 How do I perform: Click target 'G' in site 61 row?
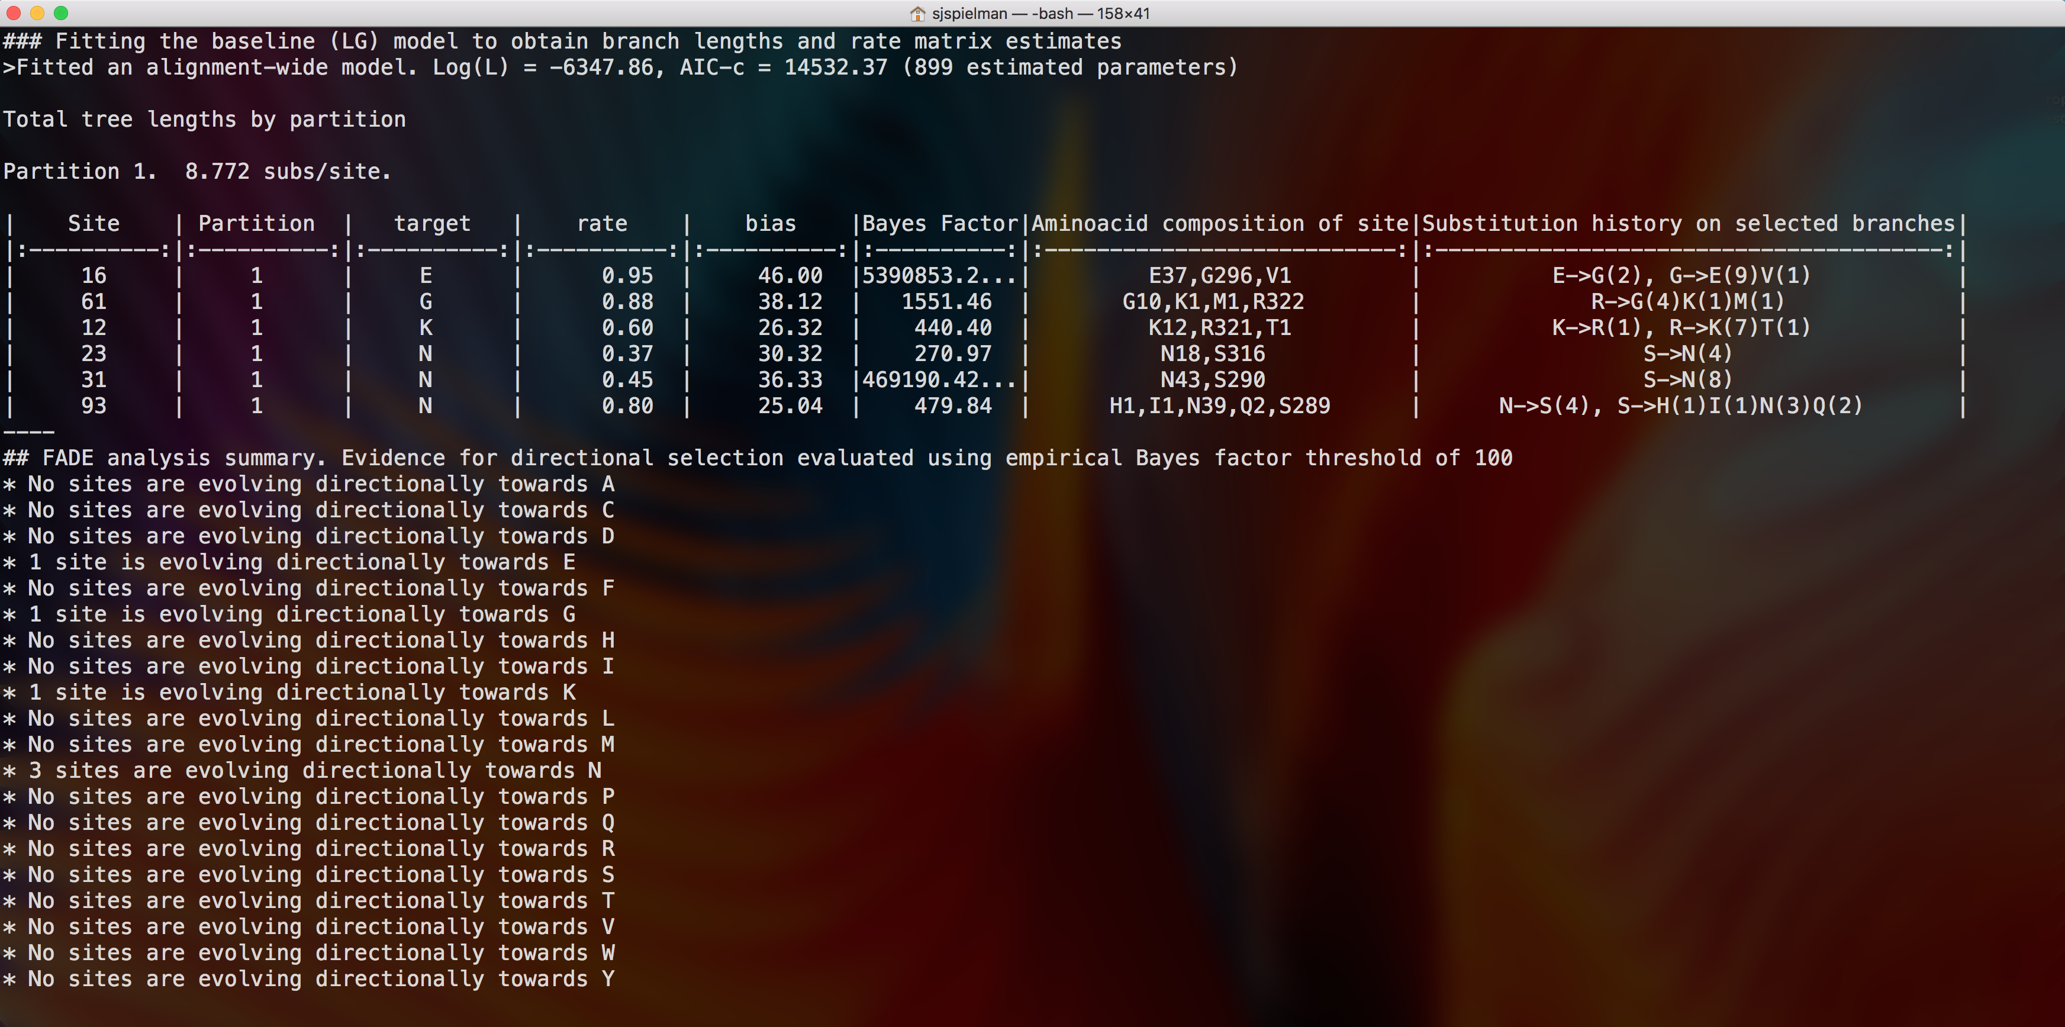click(x=426, y=301)
